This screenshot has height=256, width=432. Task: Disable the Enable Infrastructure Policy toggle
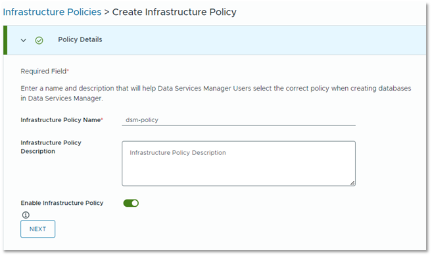point(131,203)
